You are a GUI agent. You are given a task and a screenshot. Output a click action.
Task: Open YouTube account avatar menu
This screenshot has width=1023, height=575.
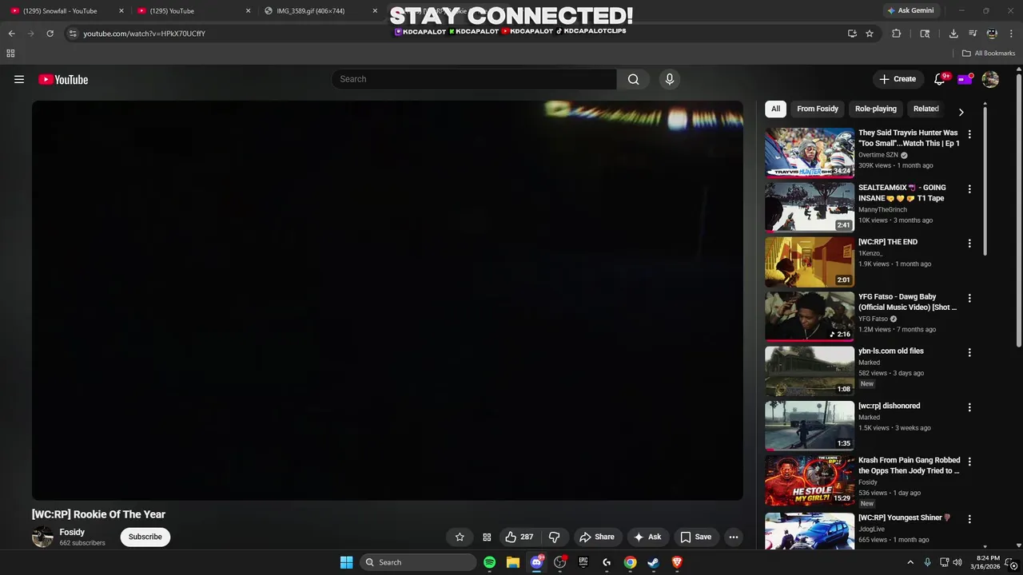[x=990, y=79]
